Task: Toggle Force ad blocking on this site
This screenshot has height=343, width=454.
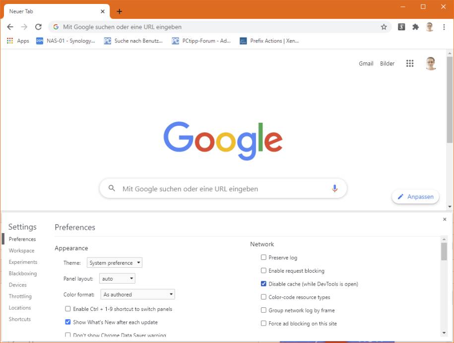Action: (x=263, y=323)
